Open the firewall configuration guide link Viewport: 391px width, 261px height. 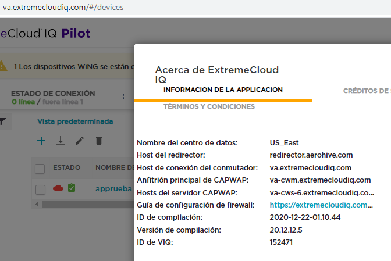tap(321, 205)
